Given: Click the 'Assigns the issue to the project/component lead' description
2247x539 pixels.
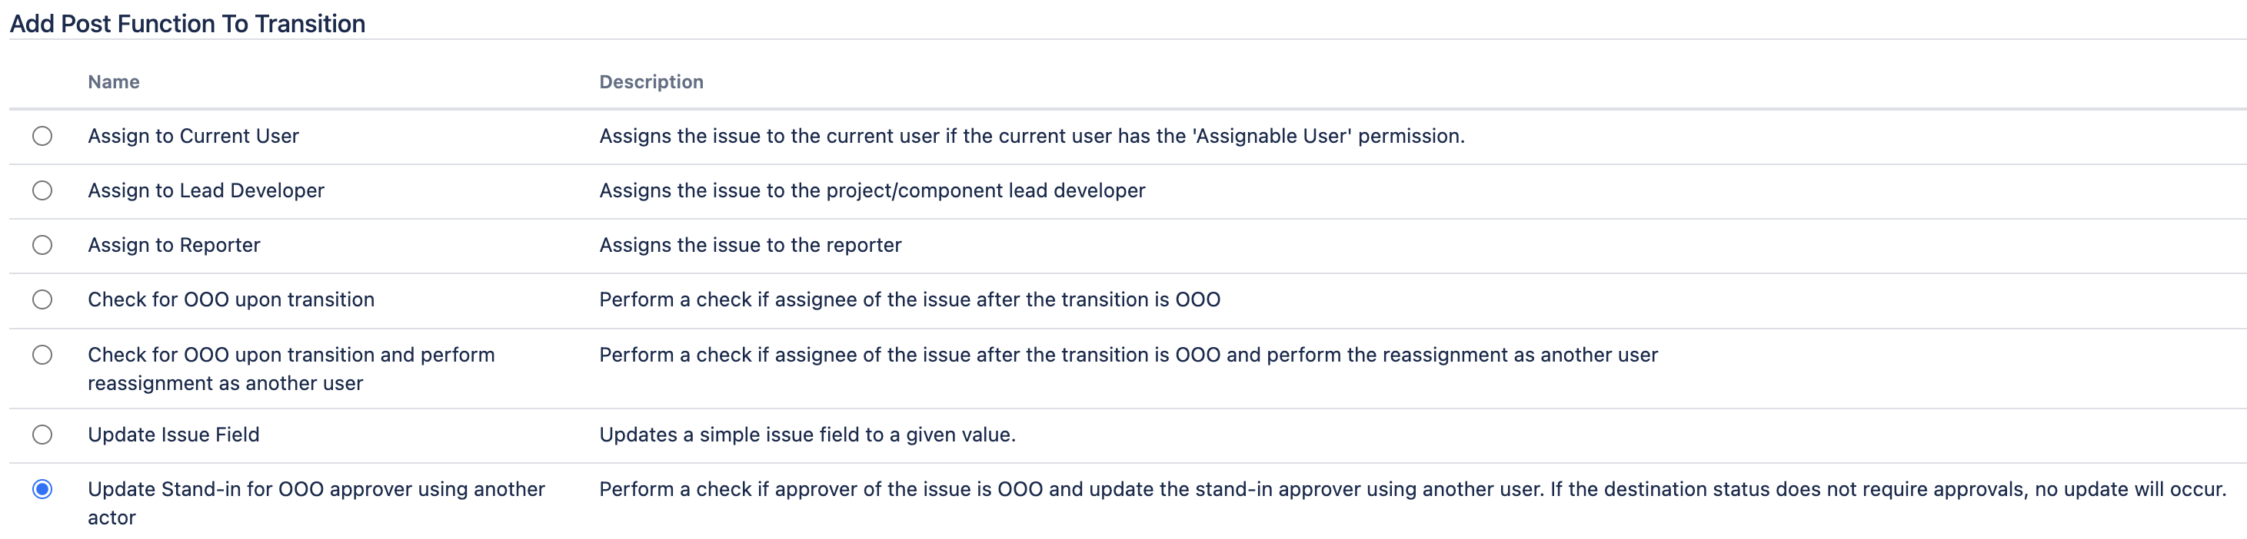Looking at the screenshot, I should click(871, 190).
